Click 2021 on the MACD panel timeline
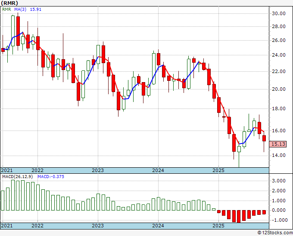Image resolution: width=293 pixels, height=236 pixels. coord(7,226)
